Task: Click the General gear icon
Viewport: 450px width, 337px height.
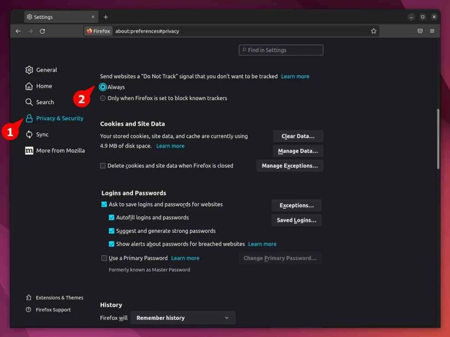Action: [x=29, y=70]
